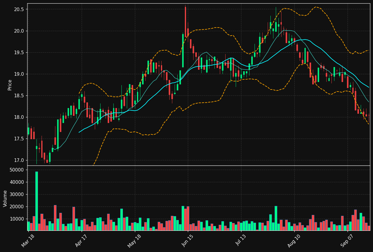Click the 20.5 price axis value
The height and width of the screenshot is (252, 373).
(19, 9)
